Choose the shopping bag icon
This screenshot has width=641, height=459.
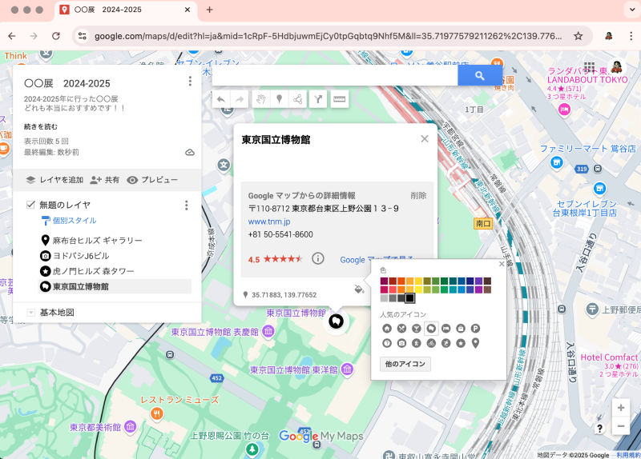[x=460, y=329]
